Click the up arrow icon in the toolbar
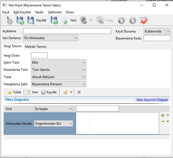The width and height of the screenshot is (173, 158). coord(121,21)
